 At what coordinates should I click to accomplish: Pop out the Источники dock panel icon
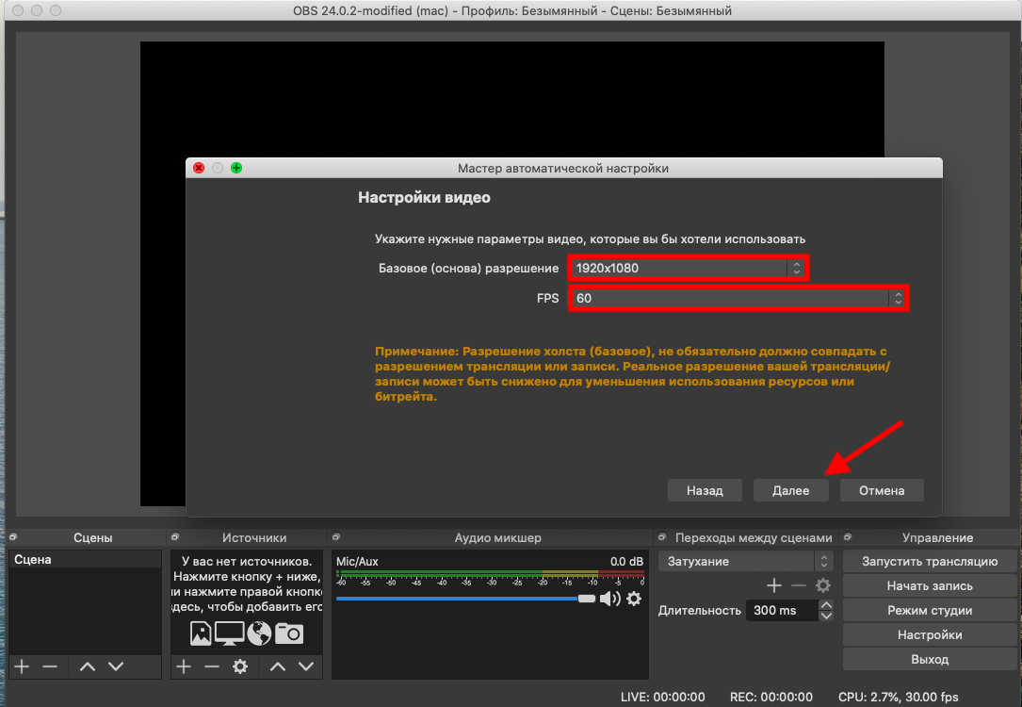(174, 536)
